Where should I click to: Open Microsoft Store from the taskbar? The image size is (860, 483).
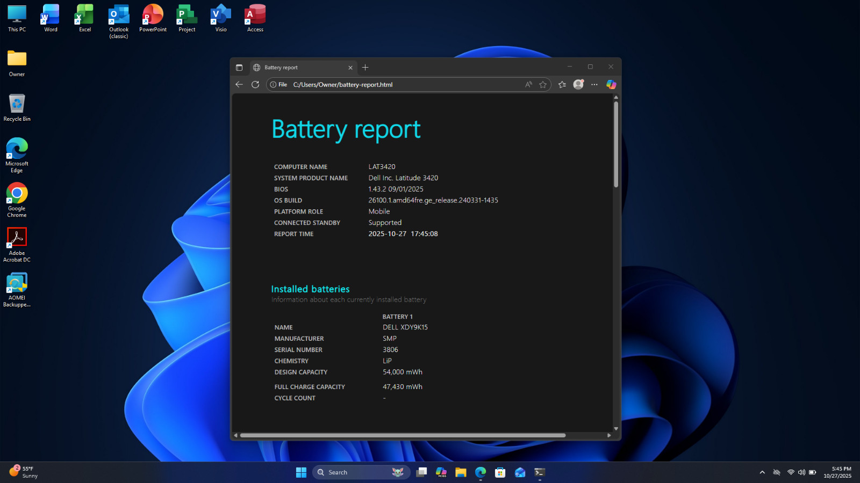pos(500,472)
